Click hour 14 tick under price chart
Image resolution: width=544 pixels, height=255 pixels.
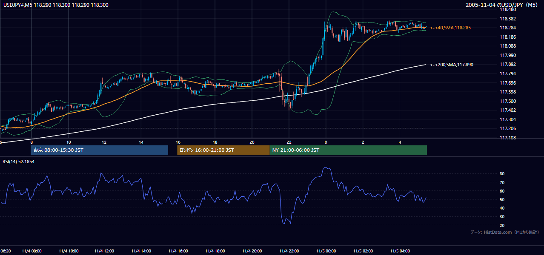pyautogui.click(x=142, y=142)
